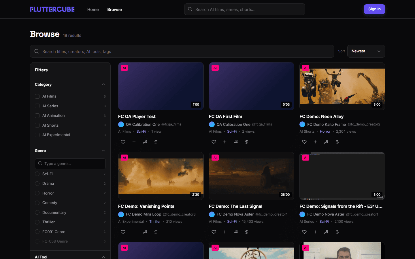Like the FC QA First Film card

click(x=214, y=142)
